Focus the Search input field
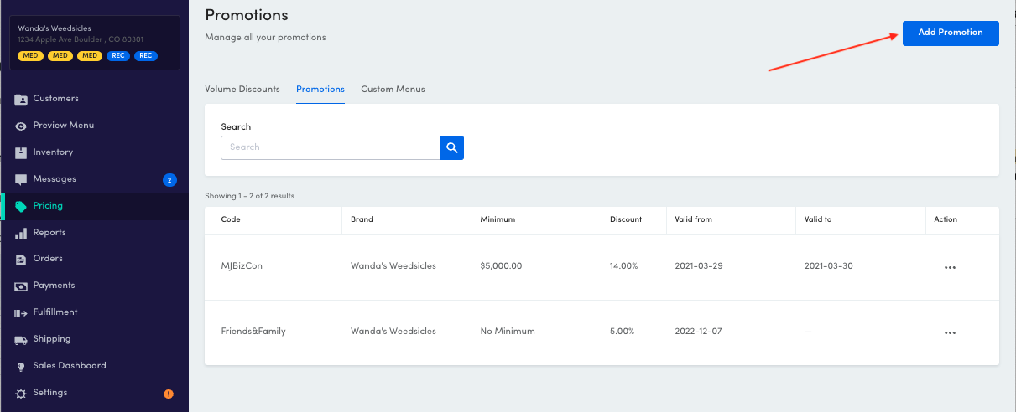 331,147
